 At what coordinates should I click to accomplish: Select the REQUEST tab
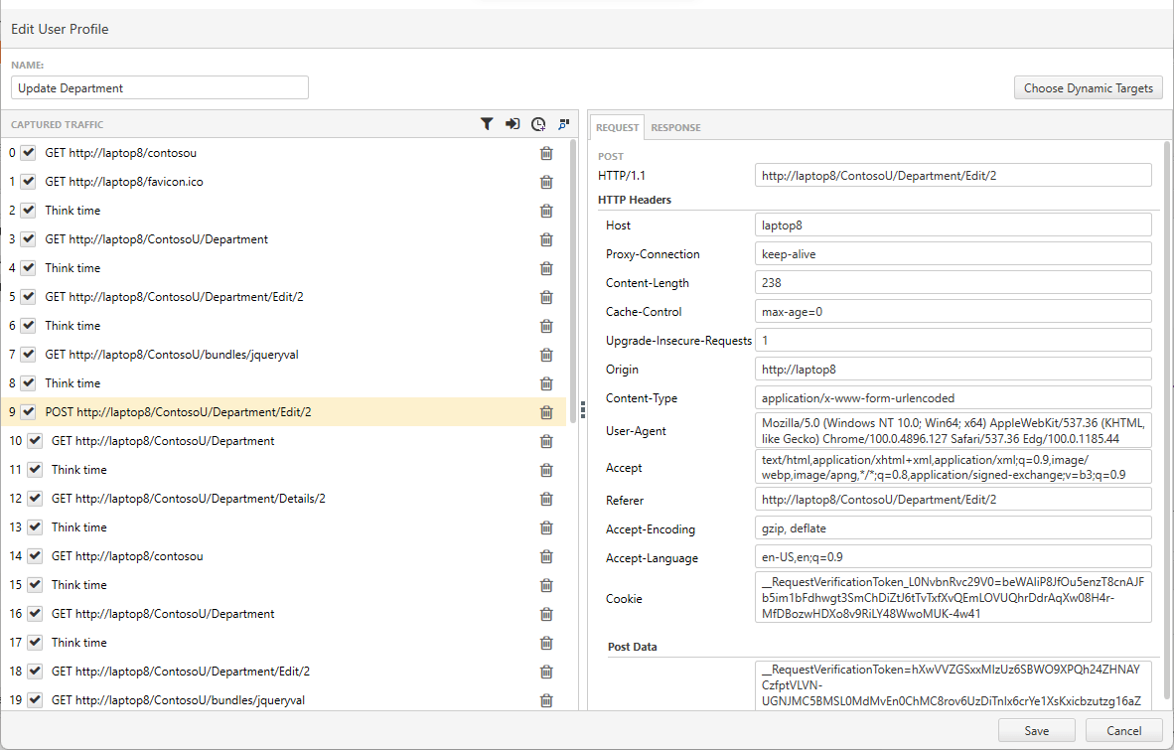tap(617, 127)
